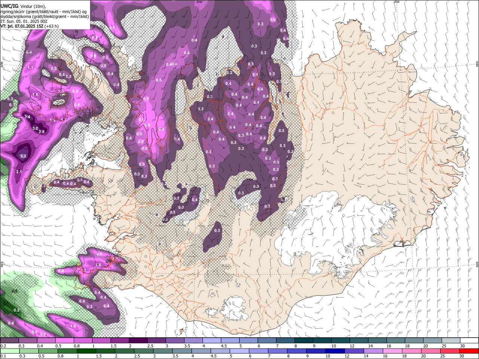Screen dimensions: 479x359
Task: Pick lower-row swatch between 0.5 and 0.8
Action: point(48,351)
